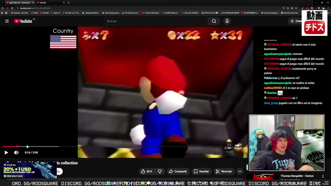
Task: Bookmark this page with the star
Action: [x=296, y=8]
